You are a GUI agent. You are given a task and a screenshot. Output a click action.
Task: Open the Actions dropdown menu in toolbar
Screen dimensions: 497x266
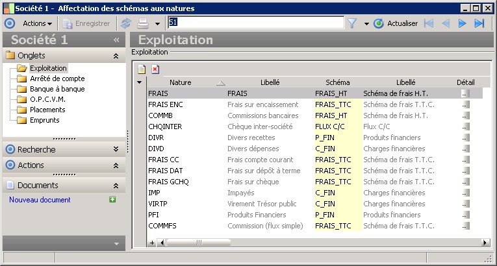point(38,23)
